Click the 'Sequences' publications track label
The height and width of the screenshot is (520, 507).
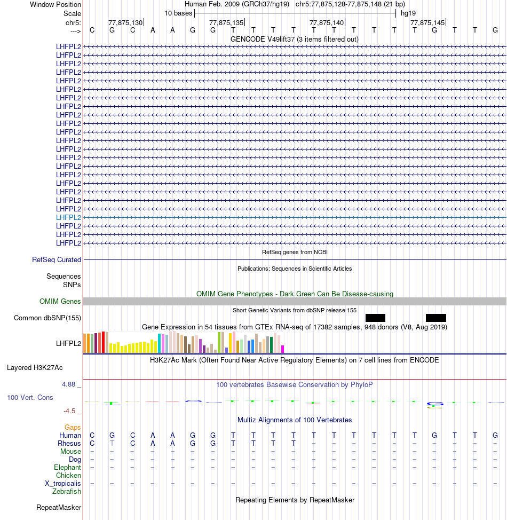[x=64, y=276]
